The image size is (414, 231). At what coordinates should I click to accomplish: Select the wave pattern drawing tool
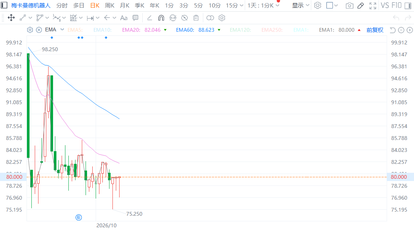point(56,18)
